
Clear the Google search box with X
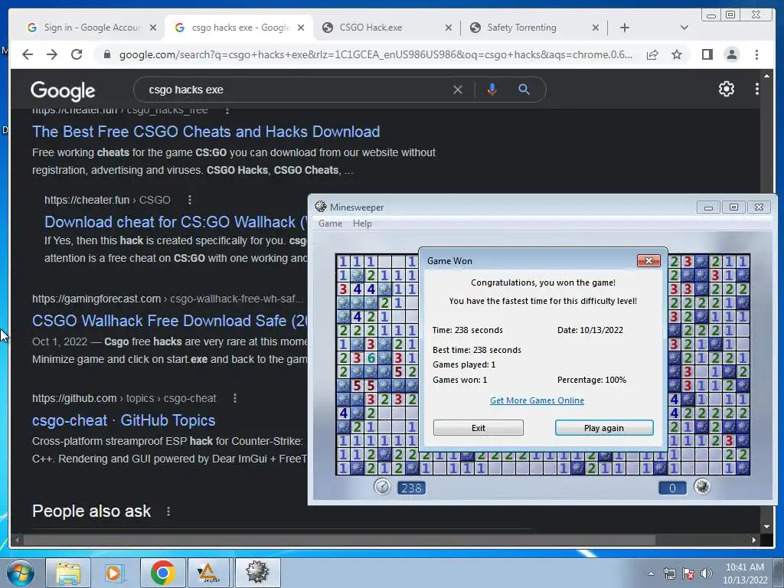[x=458, y=90]
